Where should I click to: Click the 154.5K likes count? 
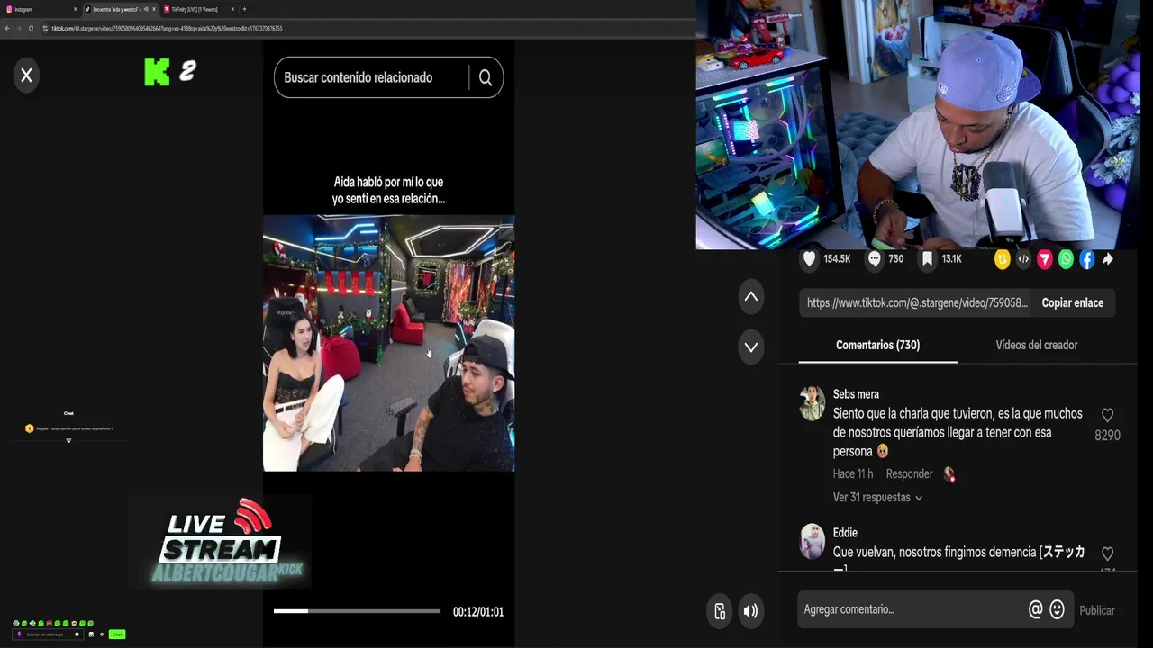pyautogui.click(x=837, y=259)
